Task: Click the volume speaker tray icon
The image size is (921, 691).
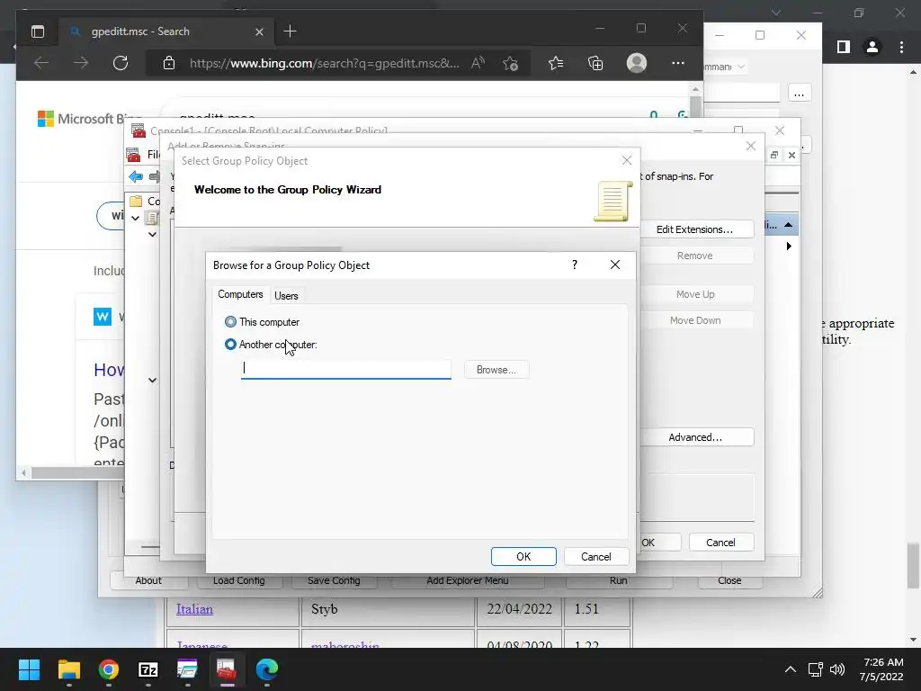Action: (x=837, y=669)
